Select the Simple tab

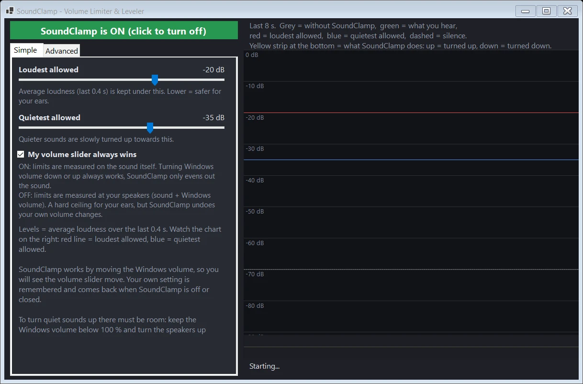[x=25, y=50]
